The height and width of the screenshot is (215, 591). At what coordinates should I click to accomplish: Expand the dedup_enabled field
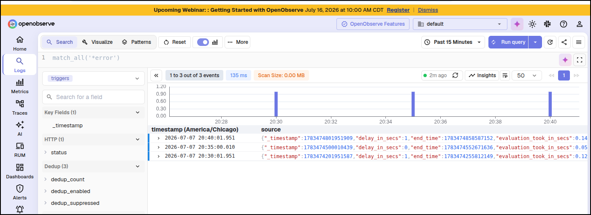pyautogui.click(x=46, y=191)
